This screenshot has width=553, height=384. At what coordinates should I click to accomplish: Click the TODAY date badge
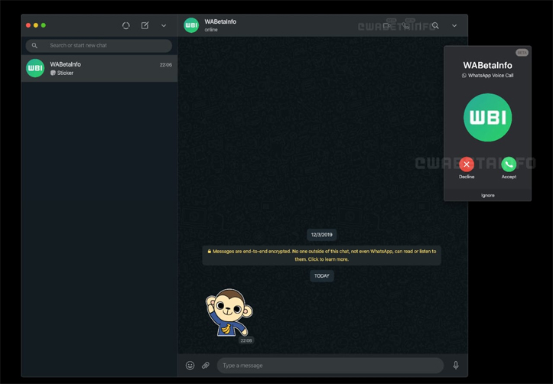322,276
